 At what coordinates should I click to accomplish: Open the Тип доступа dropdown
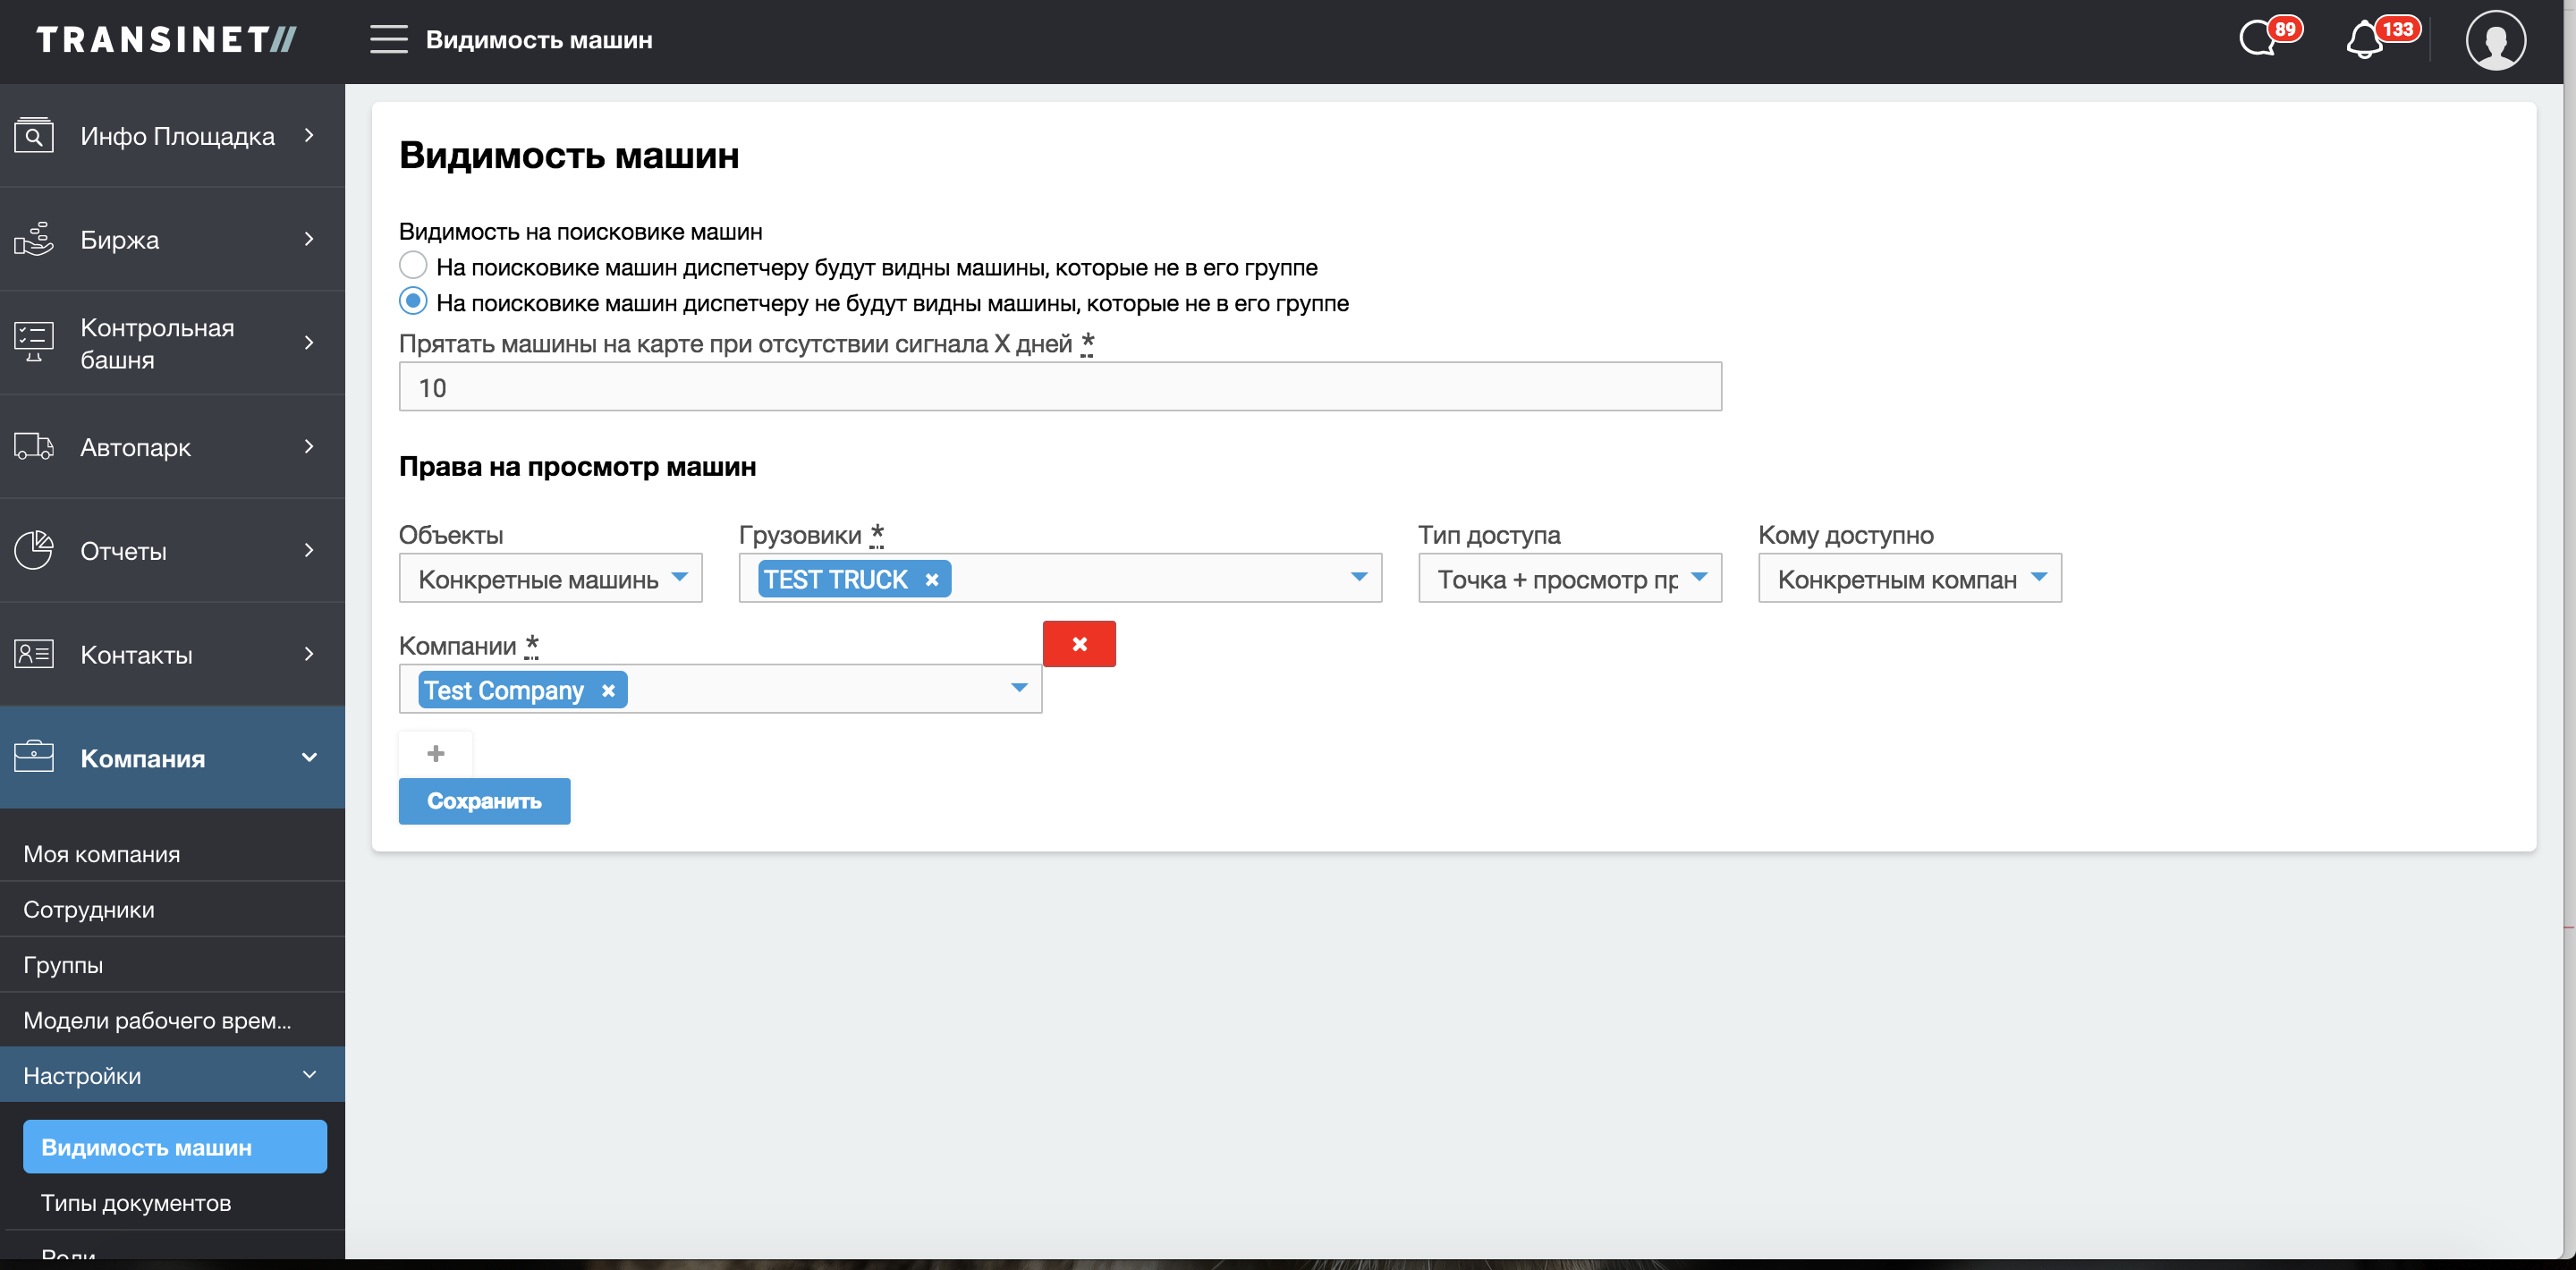[x=1569, y=579]
